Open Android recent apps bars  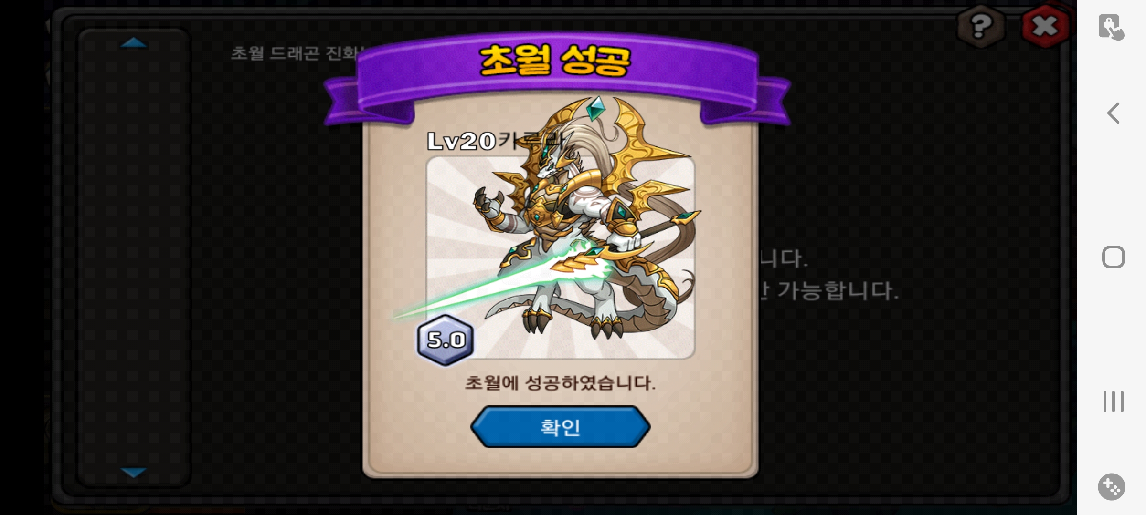coord(1113,402)
